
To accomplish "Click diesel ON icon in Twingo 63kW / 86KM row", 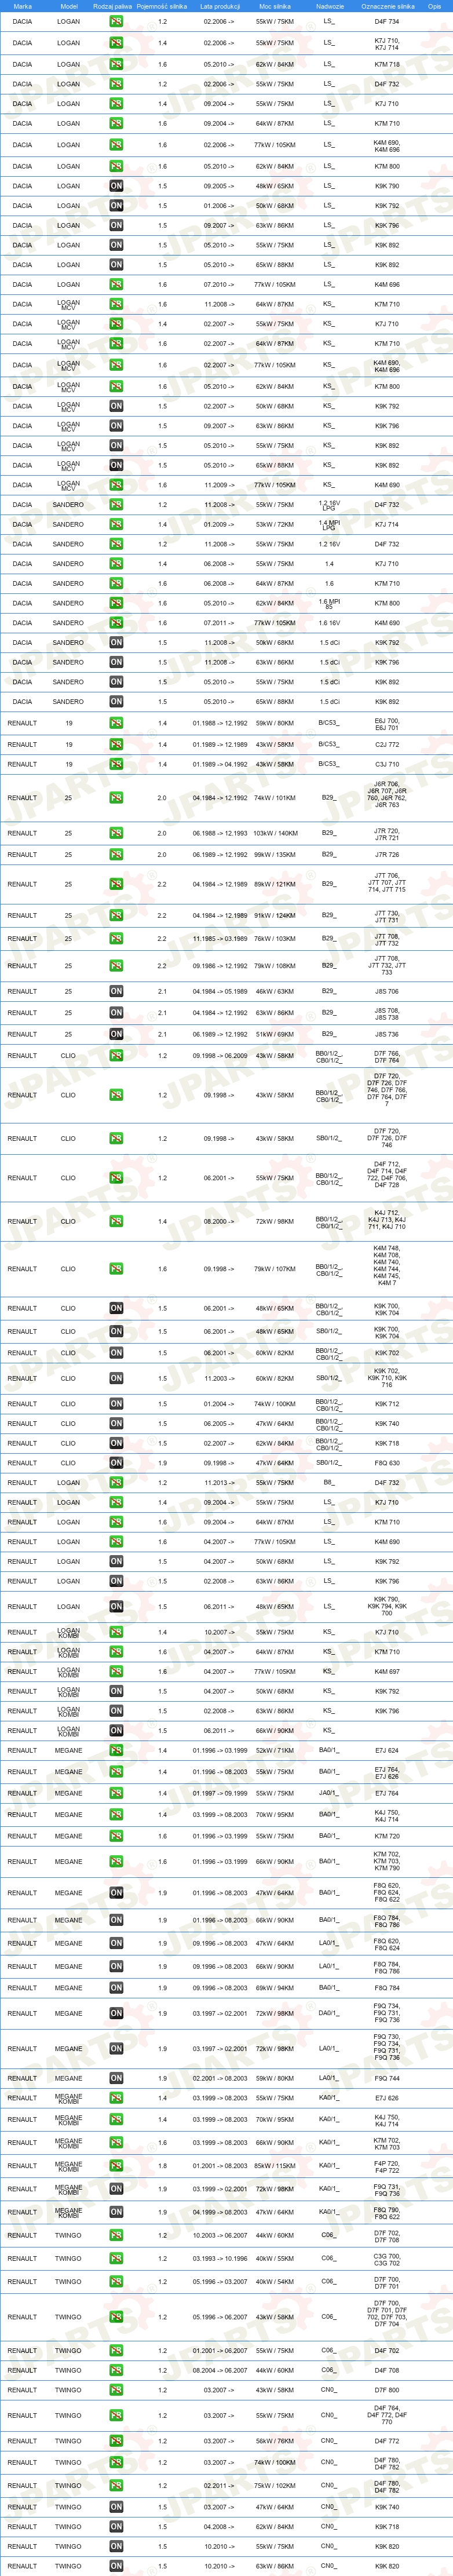I will (x=116, y=2566).
